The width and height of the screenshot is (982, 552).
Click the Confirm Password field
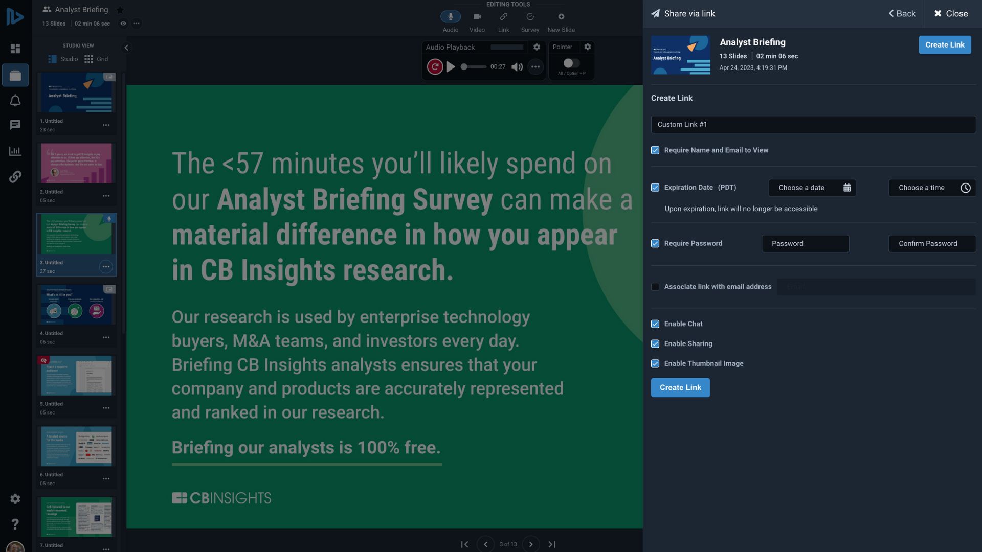click(x=932, y=244)
